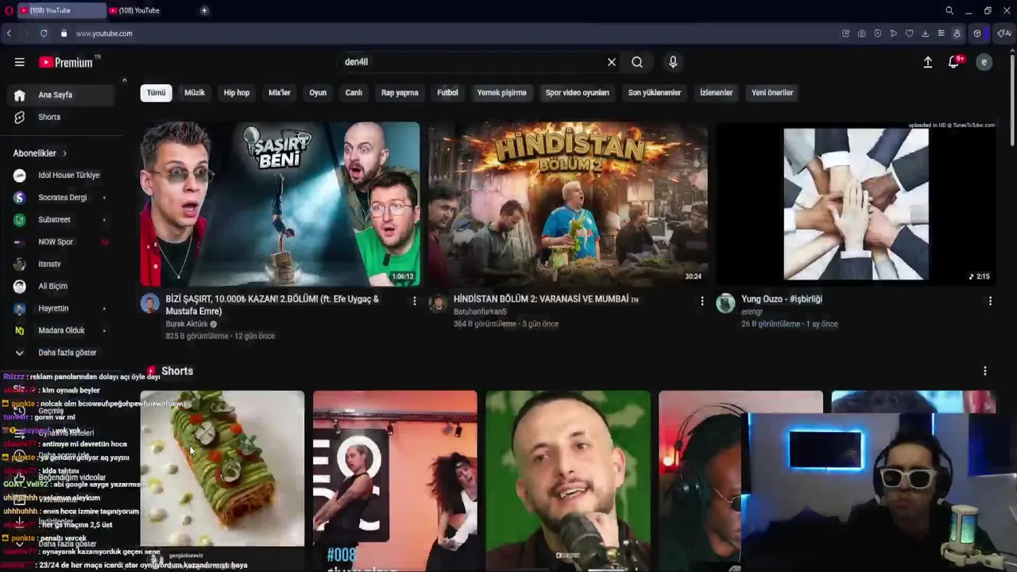Screen dimensions: 1017x572
Task: Click the heart bookmark icon in address bar
Action: click(909, 33)
